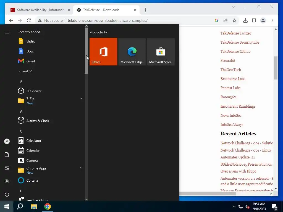
Task: Open Chrome three-dot menu
Action: click(272, 20)
